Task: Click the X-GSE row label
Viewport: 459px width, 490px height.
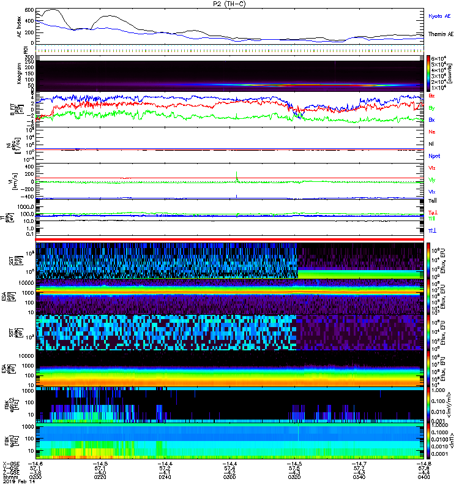Action: (11, 464)
